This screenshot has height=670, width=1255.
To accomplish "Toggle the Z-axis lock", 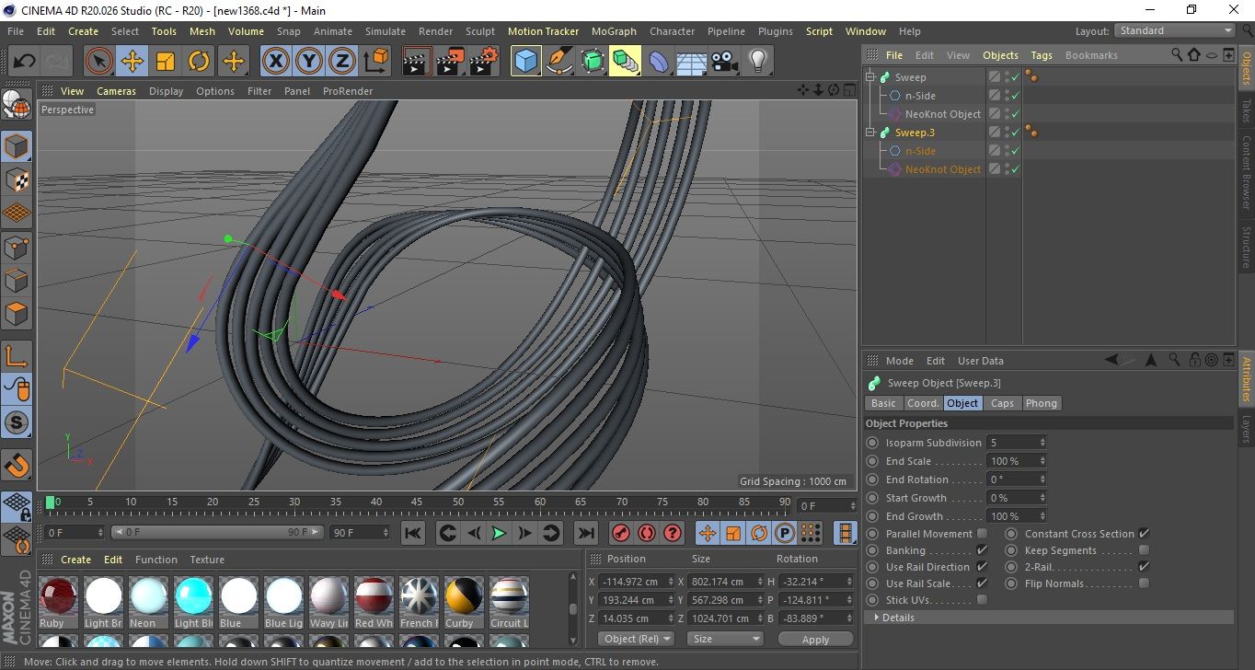I will (x=341, y=62).
